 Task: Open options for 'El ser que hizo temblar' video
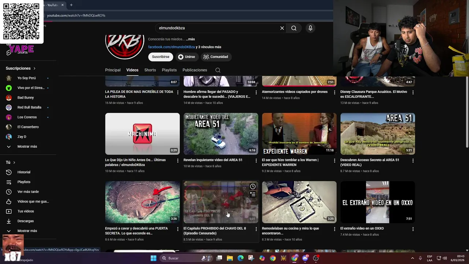point(335,161)
